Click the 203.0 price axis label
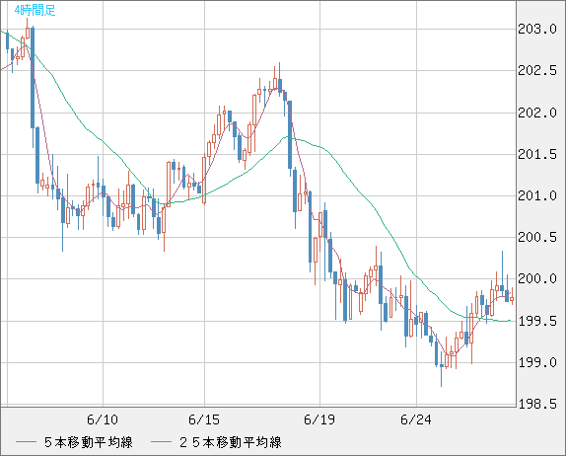 (537, 29)
